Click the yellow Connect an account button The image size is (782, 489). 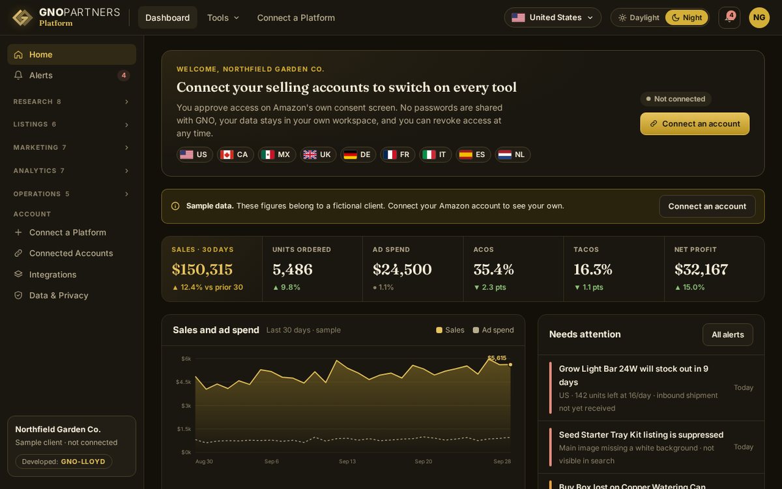(695, 124)
